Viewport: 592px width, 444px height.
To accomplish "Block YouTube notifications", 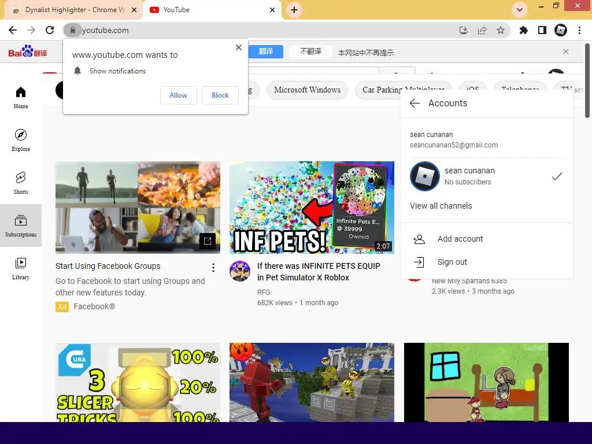I will tap(220, 95).
